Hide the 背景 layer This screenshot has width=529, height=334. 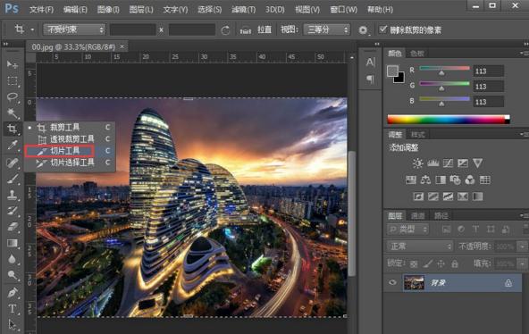click(392, 282)
